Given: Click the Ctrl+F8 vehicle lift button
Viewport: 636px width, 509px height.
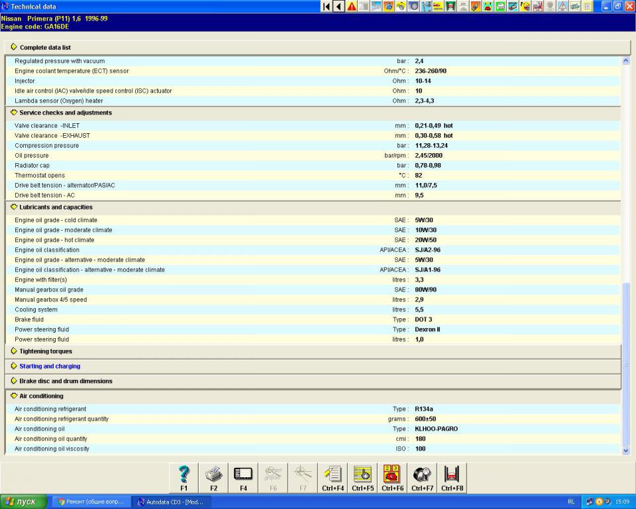Looking at the screenshot, I should point(452,478).
